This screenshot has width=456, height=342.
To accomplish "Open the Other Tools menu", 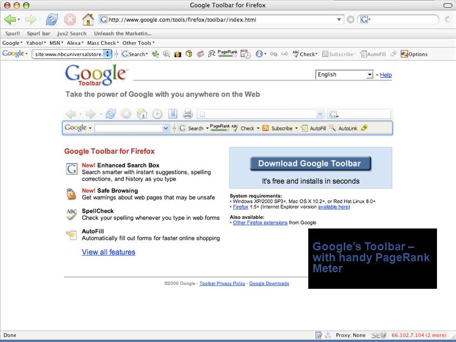I will (x=138, y=43).
